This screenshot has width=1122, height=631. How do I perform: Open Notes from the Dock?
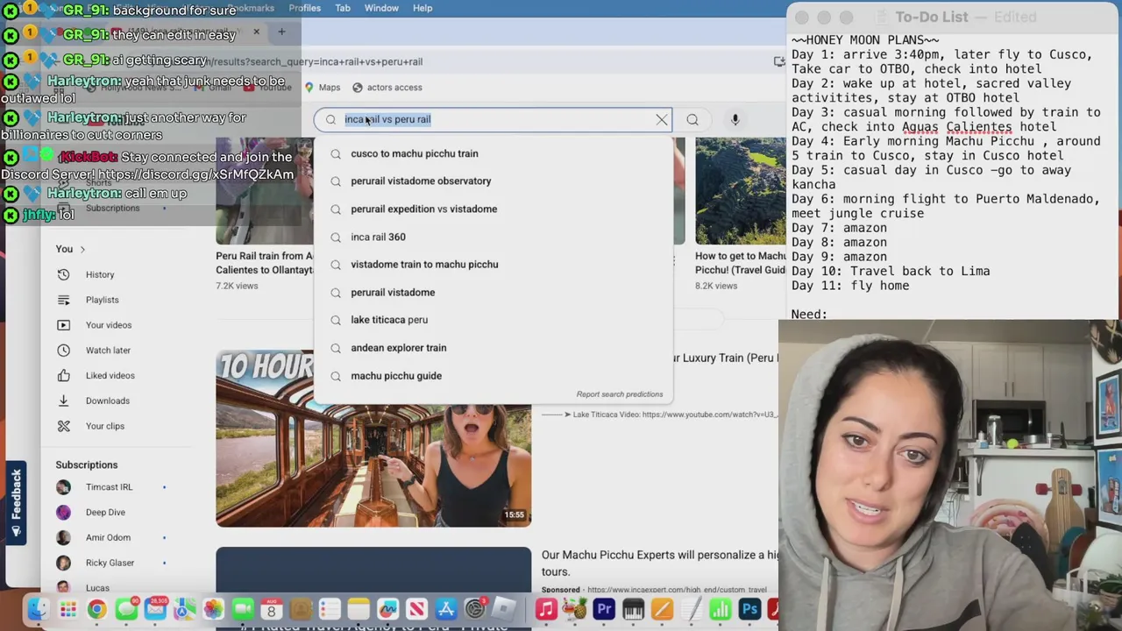(359, 609)
